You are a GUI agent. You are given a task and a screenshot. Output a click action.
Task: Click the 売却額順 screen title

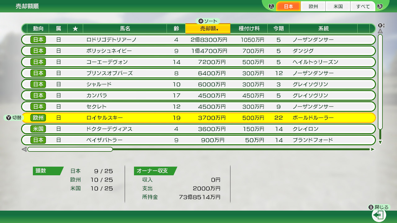pyautogui.click(x=27, y=6)
